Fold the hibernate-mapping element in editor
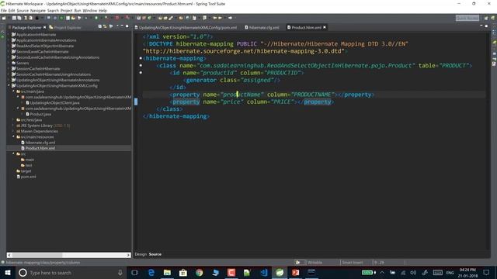 (x=141, y=58)
